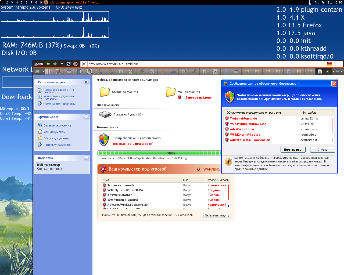The width and height of the screenshot is (344, 275).
Task: Switch to the tab with the 'd' icon
Action: point(79,71)
